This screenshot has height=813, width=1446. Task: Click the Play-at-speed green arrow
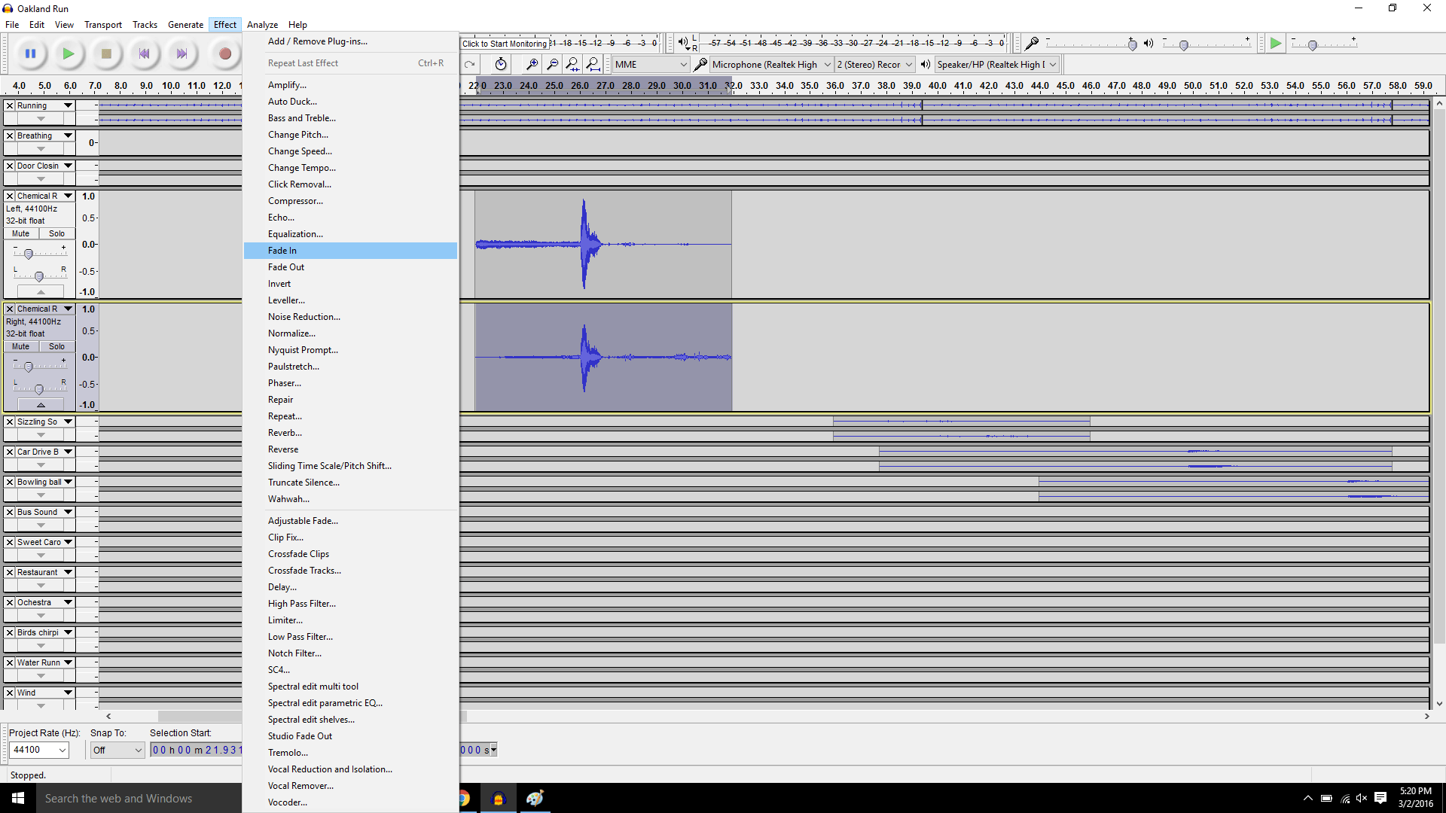(1275, 44)
